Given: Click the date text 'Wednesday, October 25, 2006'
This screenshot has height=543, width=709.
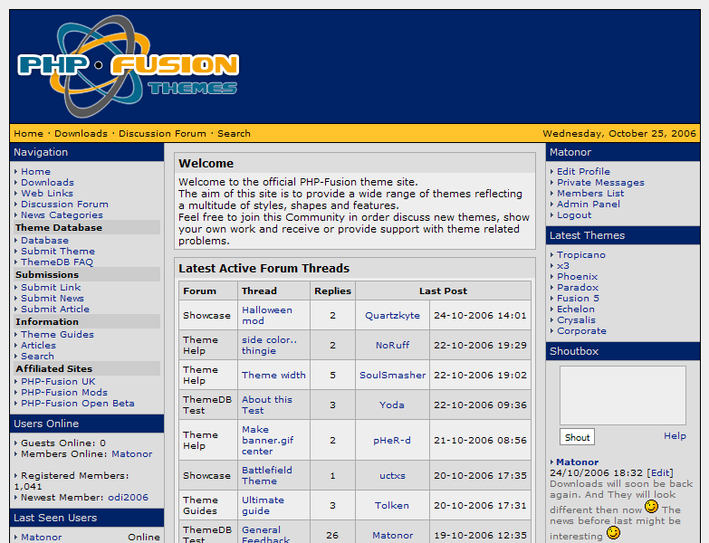Looking at the screenshot, I should [x=619, y=133].
